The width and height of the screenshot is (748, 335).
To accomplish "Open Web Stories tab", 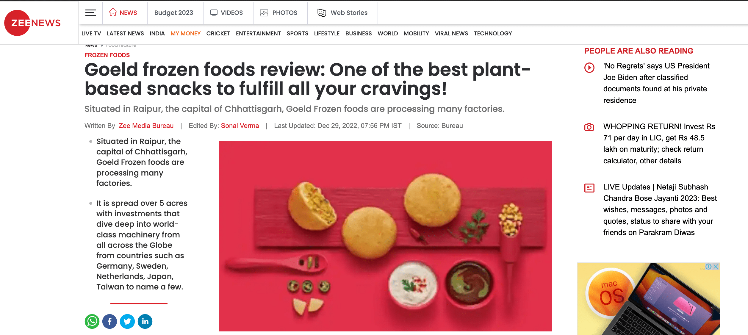I will click(x=342, y=12).
